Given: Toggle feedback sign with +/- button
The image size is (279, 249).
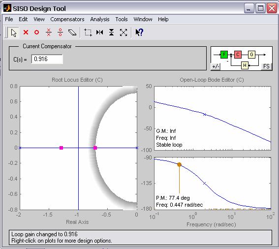Looking at the screenshot, I should [x=216, y=66].
